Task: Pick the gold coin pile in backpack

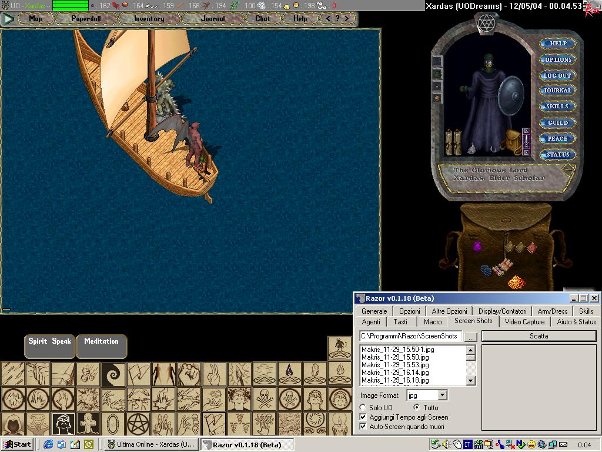Action: (516, 282)
